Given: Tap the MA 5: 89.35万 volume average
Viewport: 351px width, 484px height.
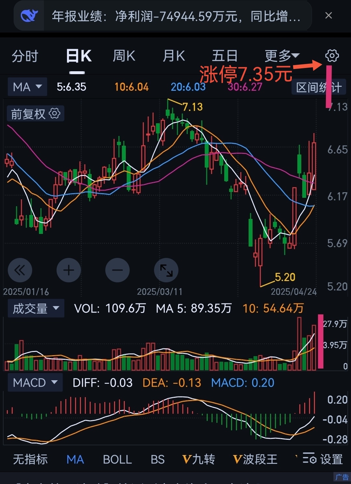Looking at the screenshot, I should pos(194,308).
